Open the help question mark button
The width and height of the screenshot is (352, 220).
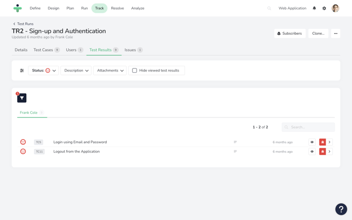[341, 209]
